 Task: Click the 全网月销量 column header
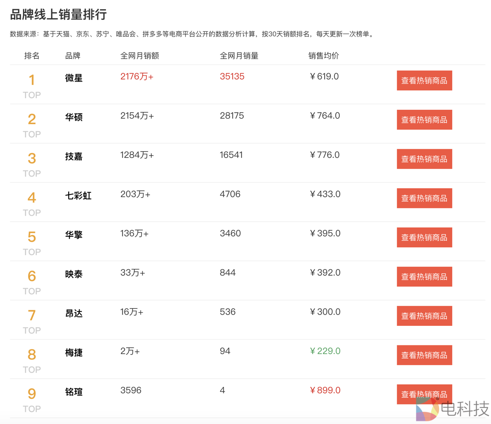pyautogui.click(x=239, y=55)
